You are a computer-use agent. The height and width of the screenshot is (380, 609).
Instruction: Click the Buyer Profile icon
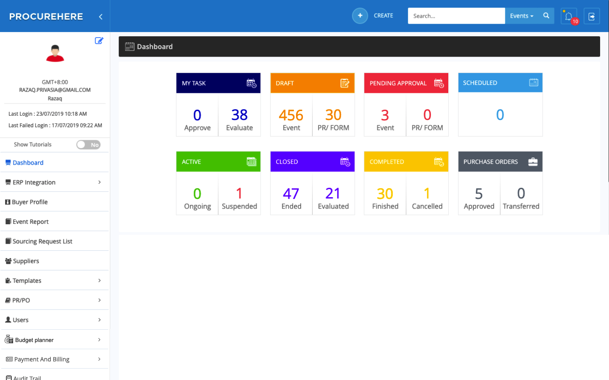point(8,202)
